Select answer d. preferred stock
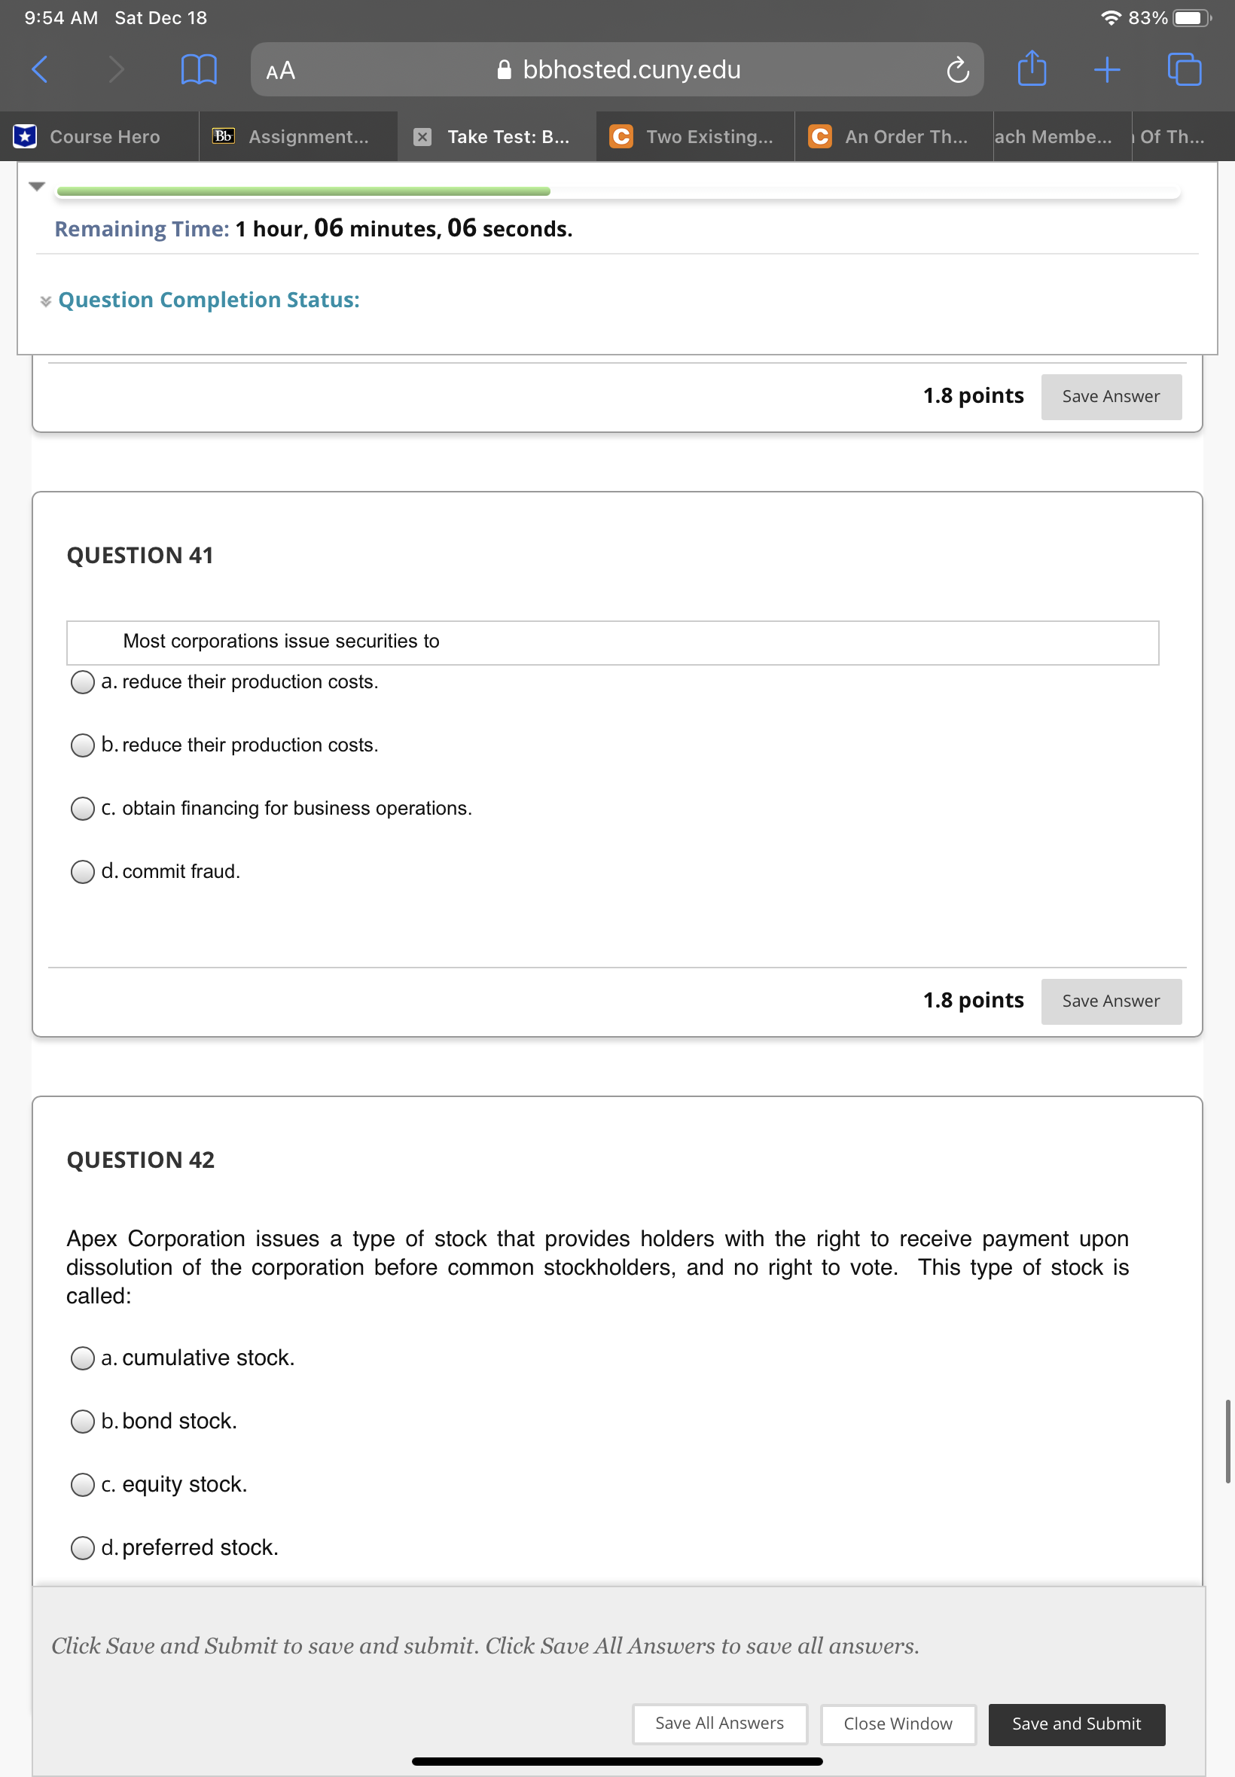The image size is (1235, 1777). (82, 1548)
